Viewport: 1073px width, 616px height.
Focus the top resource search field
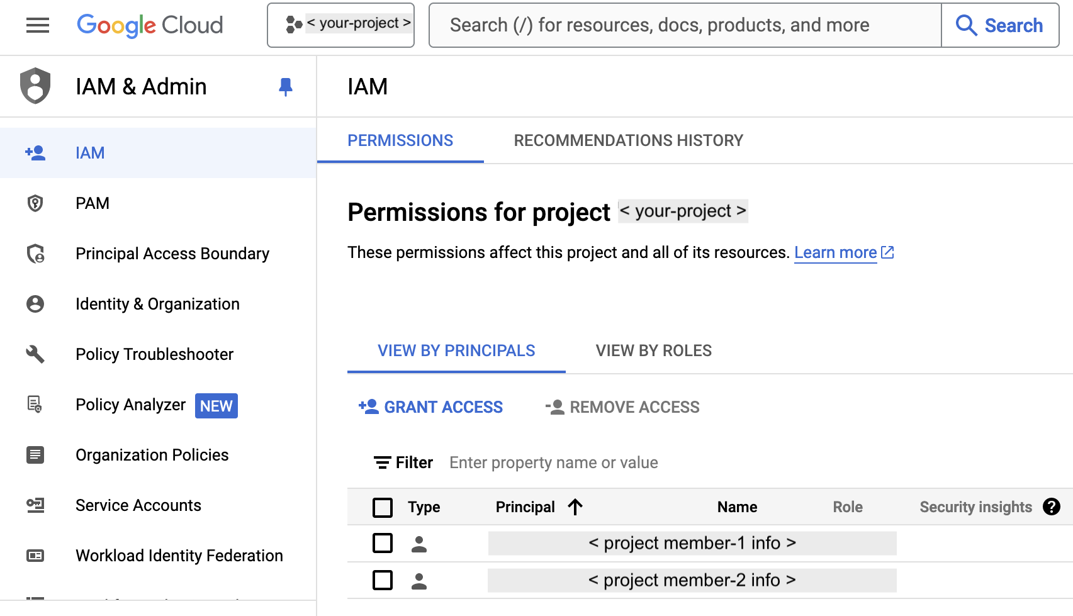click(x=685, y=25)
